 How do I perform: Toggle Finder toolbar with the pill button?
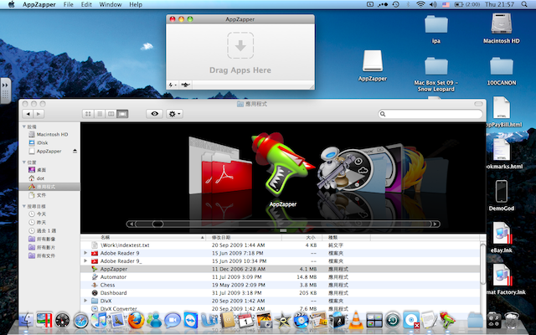pyautogui.click(x=478, y=104)
